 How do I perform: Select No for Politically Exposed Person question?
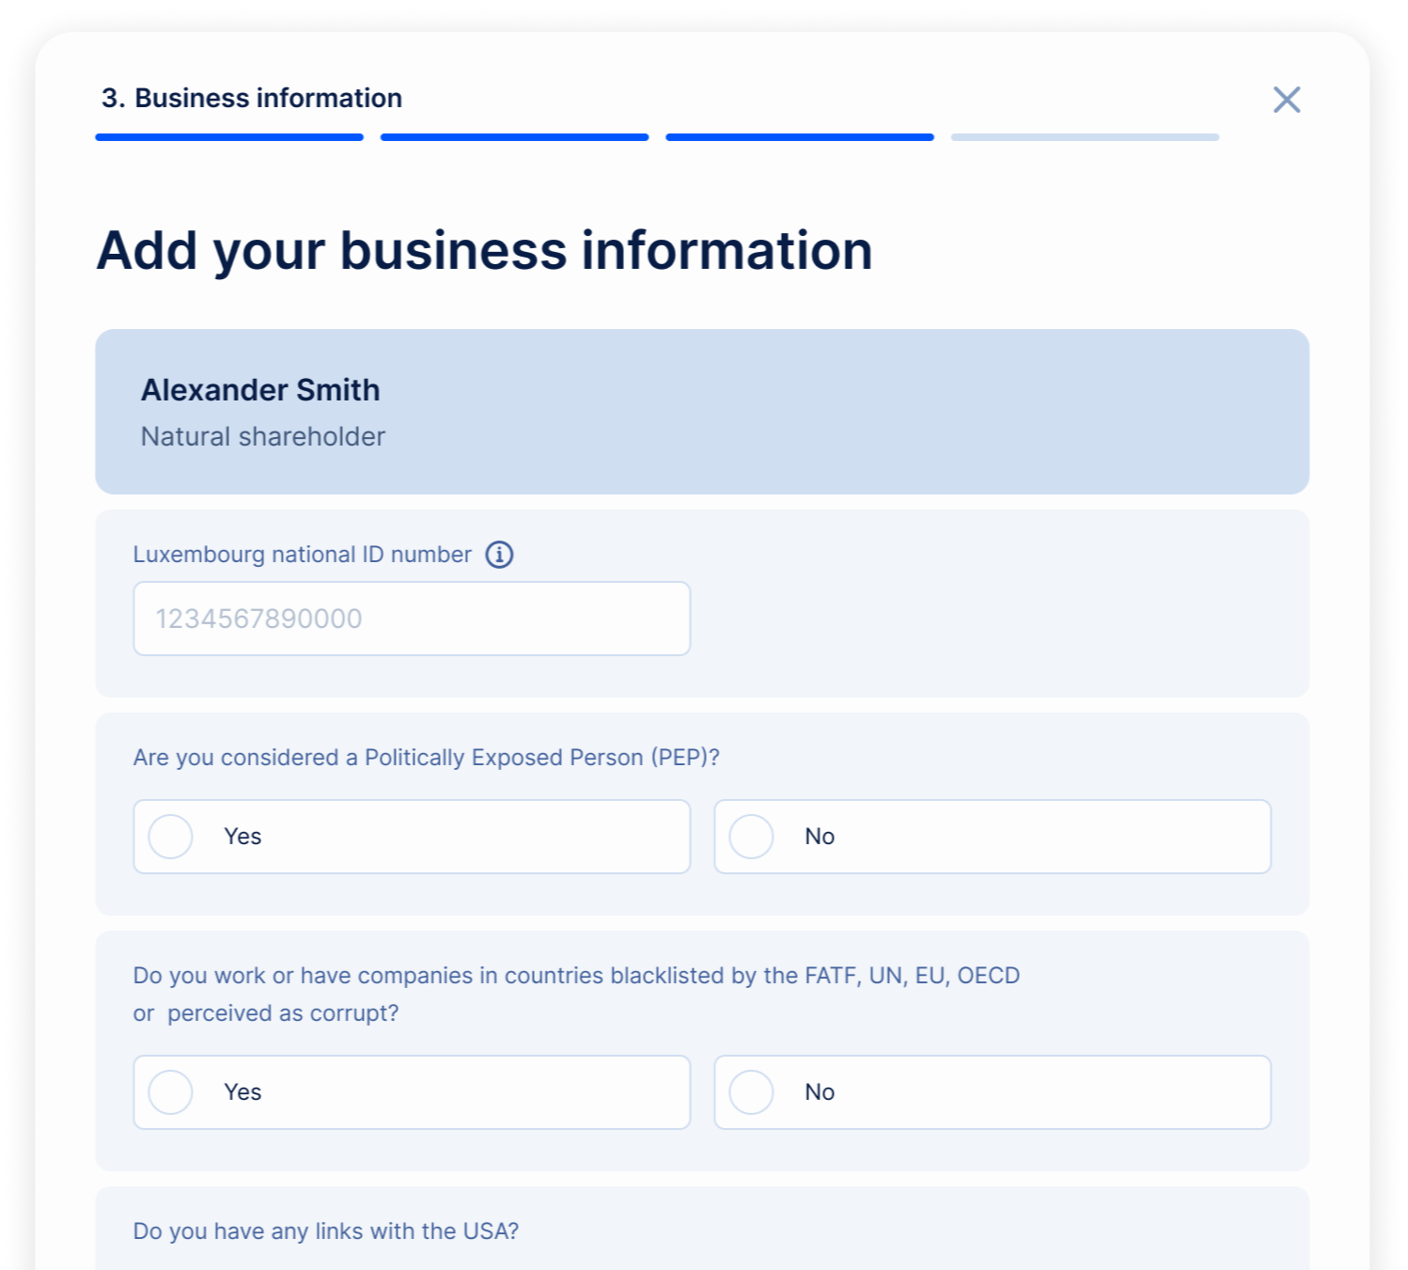tap(752, 837)
